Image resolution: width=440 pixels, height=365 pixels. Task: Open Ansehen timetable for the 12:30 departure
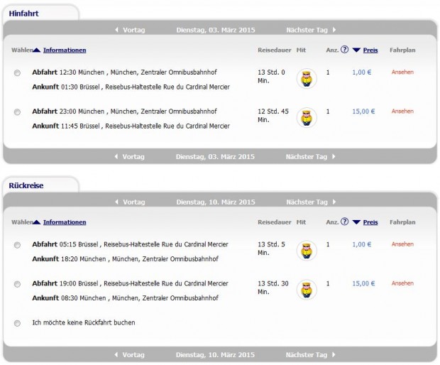402,72
